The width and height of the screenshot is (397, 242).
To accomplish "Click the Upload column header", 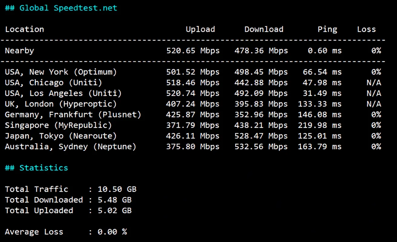I will coord(200,29).
